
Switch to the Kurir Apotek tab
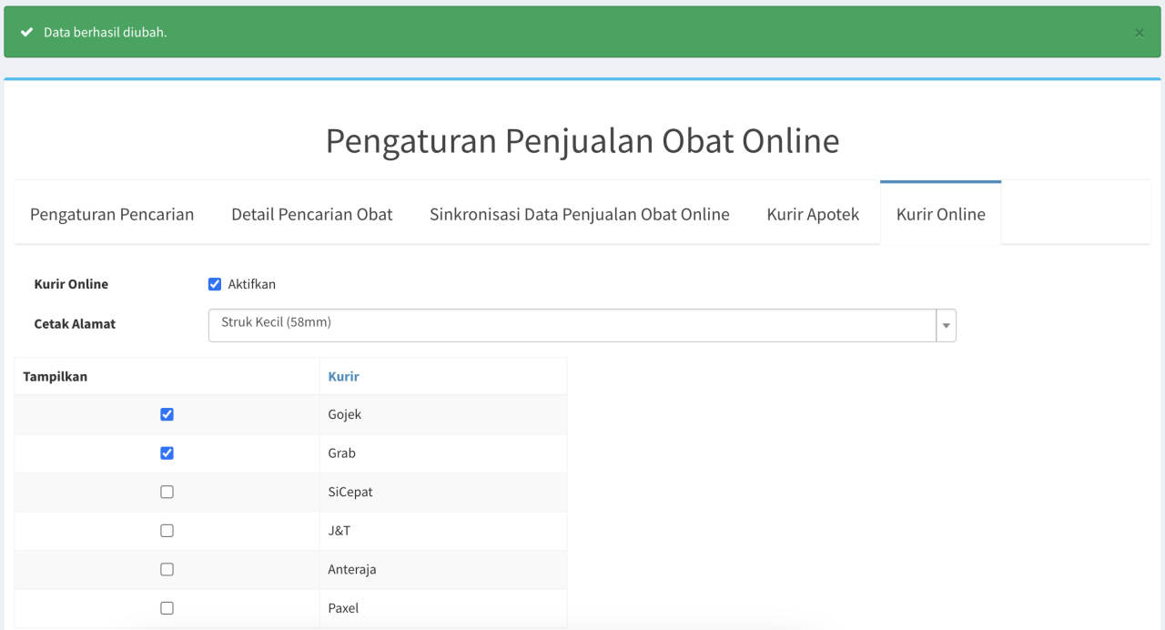[813, 214]
